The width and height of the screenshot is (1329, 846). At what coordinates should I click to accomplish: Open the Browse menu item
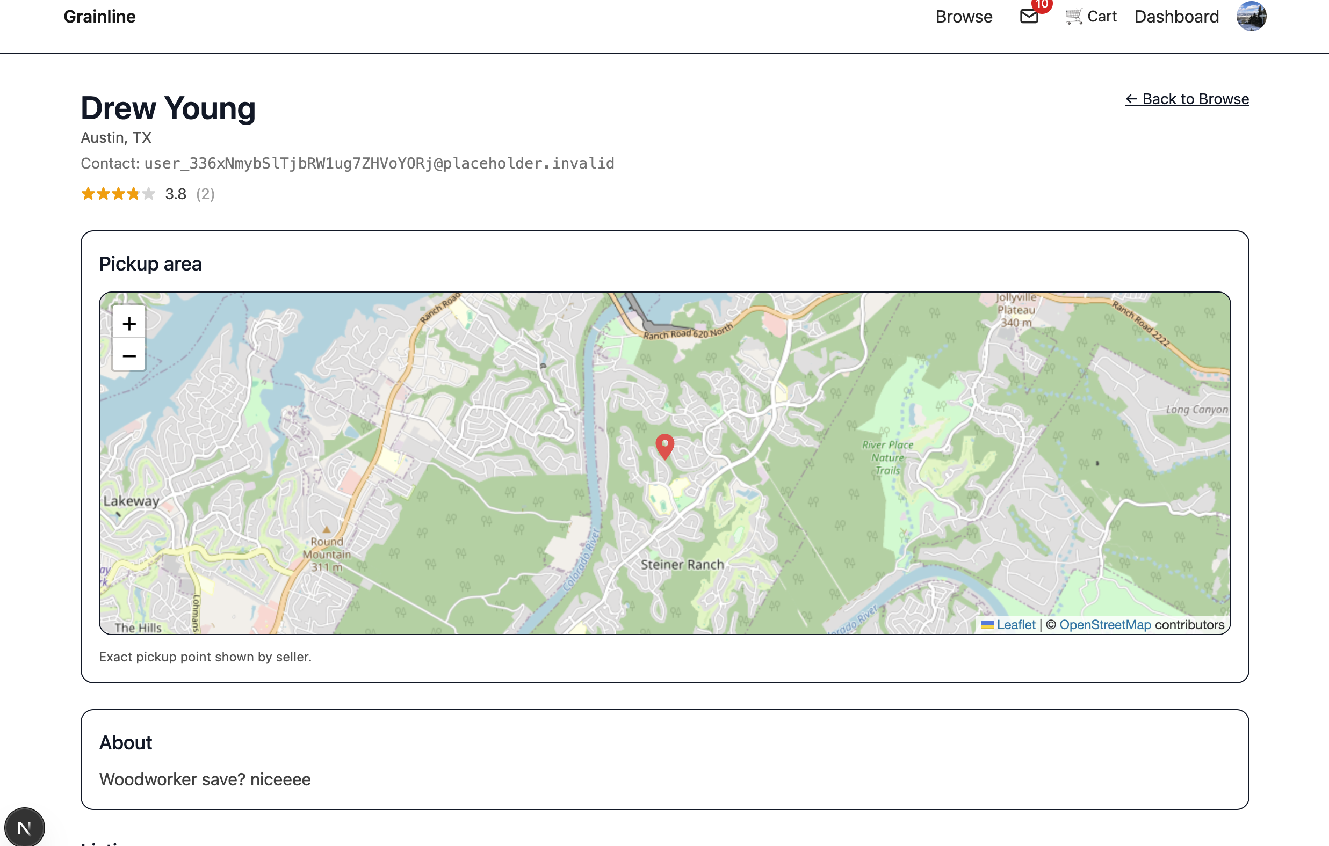pos(964,17)
